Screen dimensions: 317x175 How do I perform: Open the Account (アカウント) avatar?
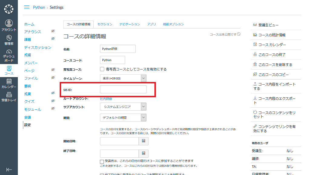click(x=9, y=25)
